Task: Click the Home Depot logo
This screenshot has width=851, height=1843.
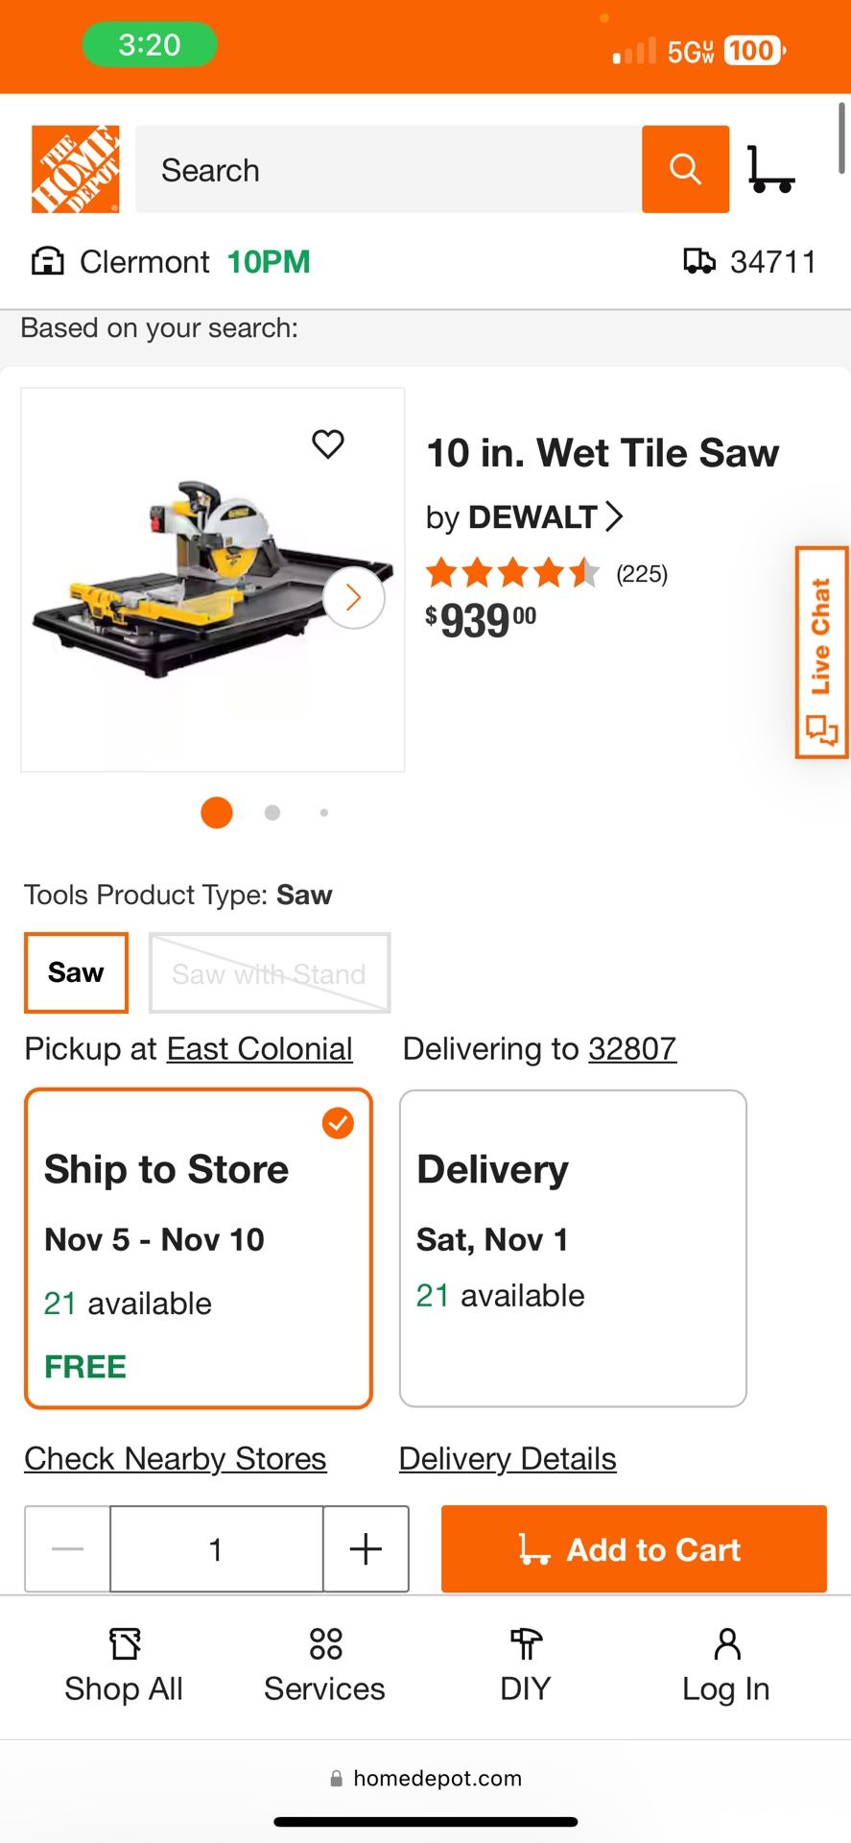Action: (75, 167)
